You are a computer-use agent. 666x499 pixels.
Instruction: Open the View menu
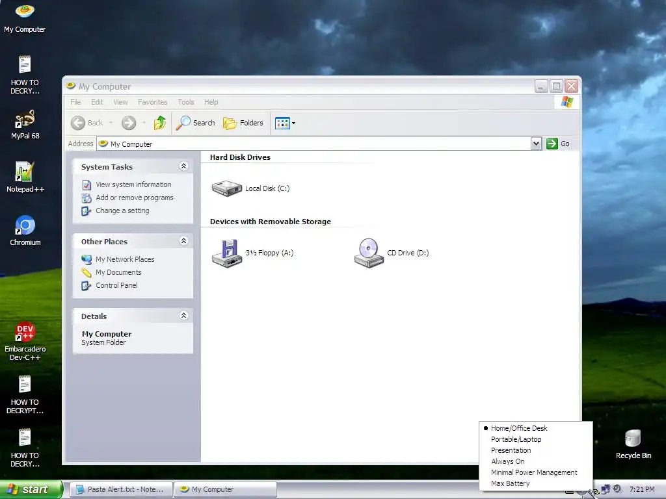(x=120, y=102)
